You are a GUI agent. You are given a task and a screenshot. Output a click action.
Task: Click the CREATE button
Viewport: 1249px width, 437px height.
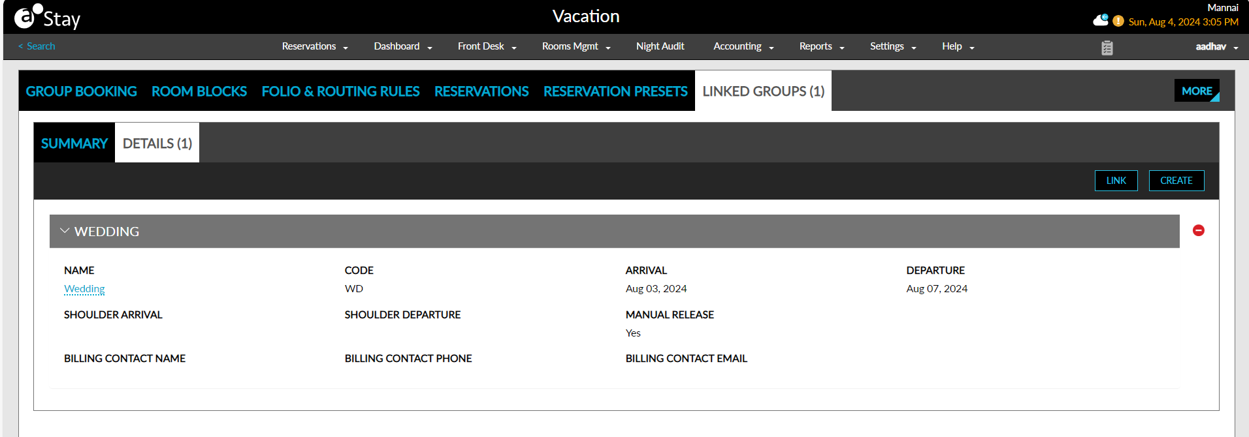1176,181
